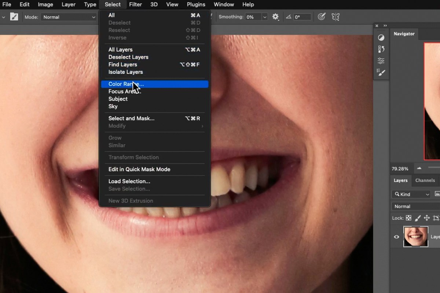The width and height of the screenshot is (440, 293).
Task: Click the Navigator preview image
Action: tap(432, 101)
